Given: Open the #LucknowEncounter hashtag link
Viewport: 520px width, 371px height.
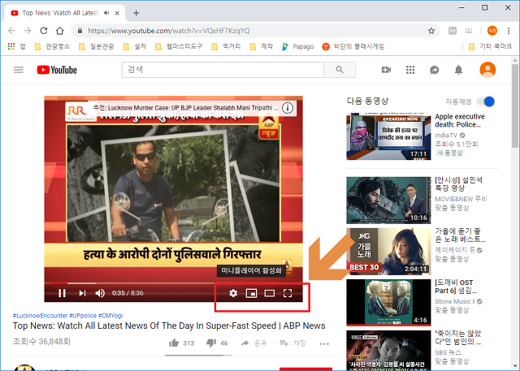Looking at the screenshot, I should tap(40, 316).
